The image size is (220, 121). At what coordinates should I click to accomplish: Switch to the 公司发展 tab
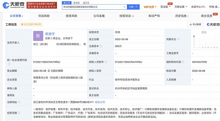pos(99,16)
